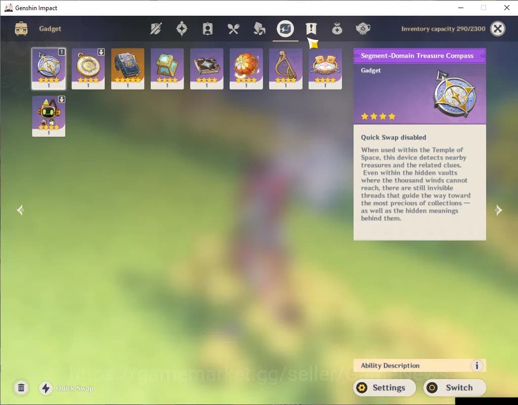Go to previous inventory page arrow
The height and width of the screenshot is (405, 518).
click(x=20, y=210)
